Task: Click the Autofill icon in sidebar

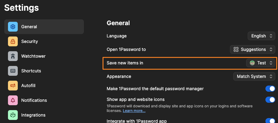Action: click(13, 86)
